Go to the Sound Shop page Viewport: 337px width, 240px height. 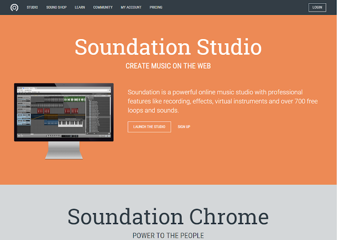56,7
